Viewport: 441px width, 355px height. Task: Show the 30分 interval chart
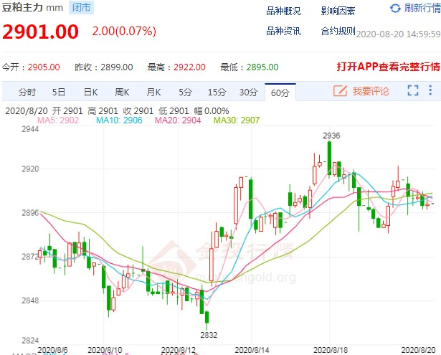point(248,92)
